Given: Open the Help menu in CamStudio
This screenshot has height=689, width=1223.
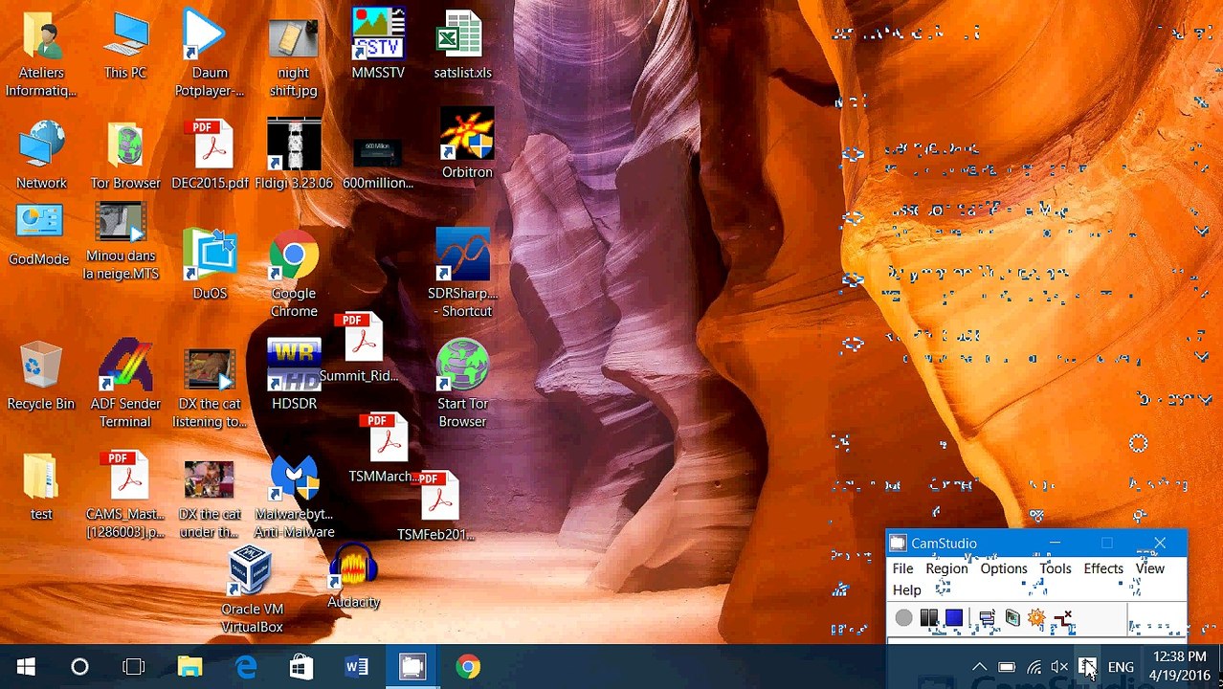Looking at the screenshot, I should point(906,590).
